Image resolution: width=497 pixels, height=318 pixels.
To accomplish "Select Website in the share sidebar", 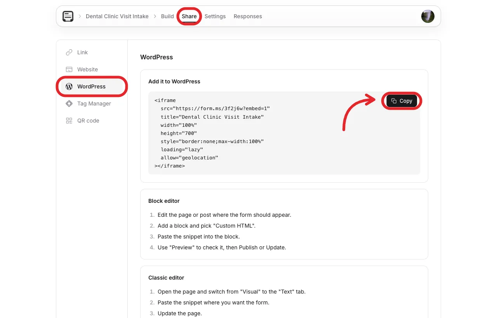I will coord(92,69).
